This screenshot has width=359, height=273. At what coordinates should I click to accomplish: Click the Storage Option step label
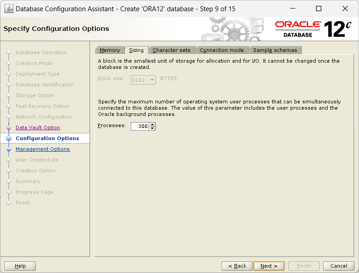point(35,95)
